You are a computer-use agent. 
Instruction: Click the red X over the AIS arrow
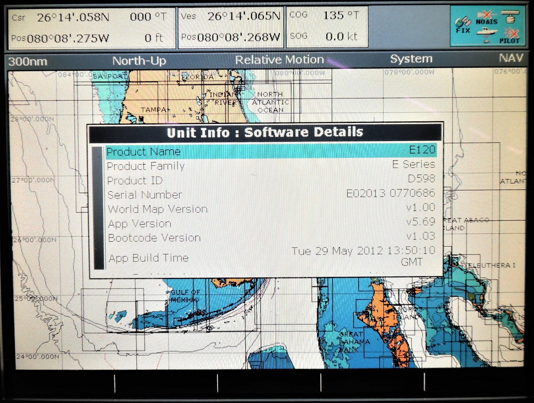[x=487, y=14]
